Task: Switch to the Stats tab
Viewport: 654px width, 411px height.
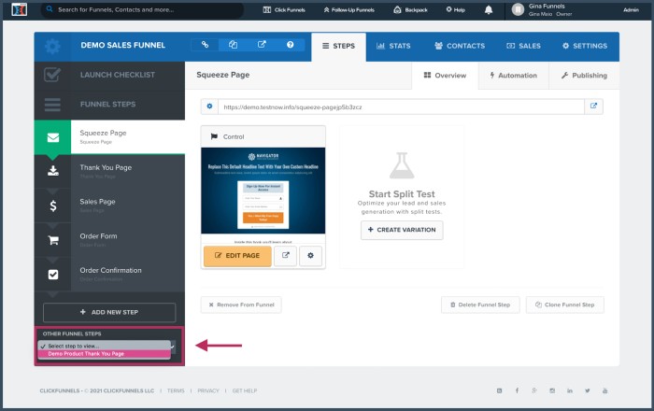Action: [x=393, y=47]
